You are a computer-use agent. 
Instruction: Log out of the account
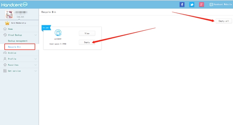click(20, 17)
